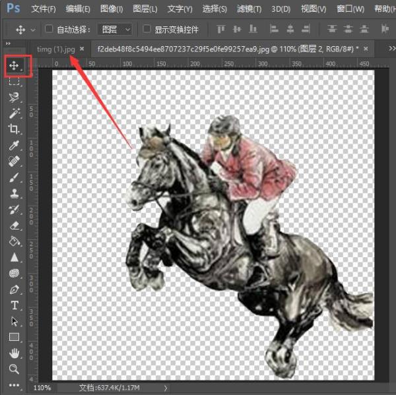
Task: Open the 图像(I) menu
Action: (x=112, y=9)
